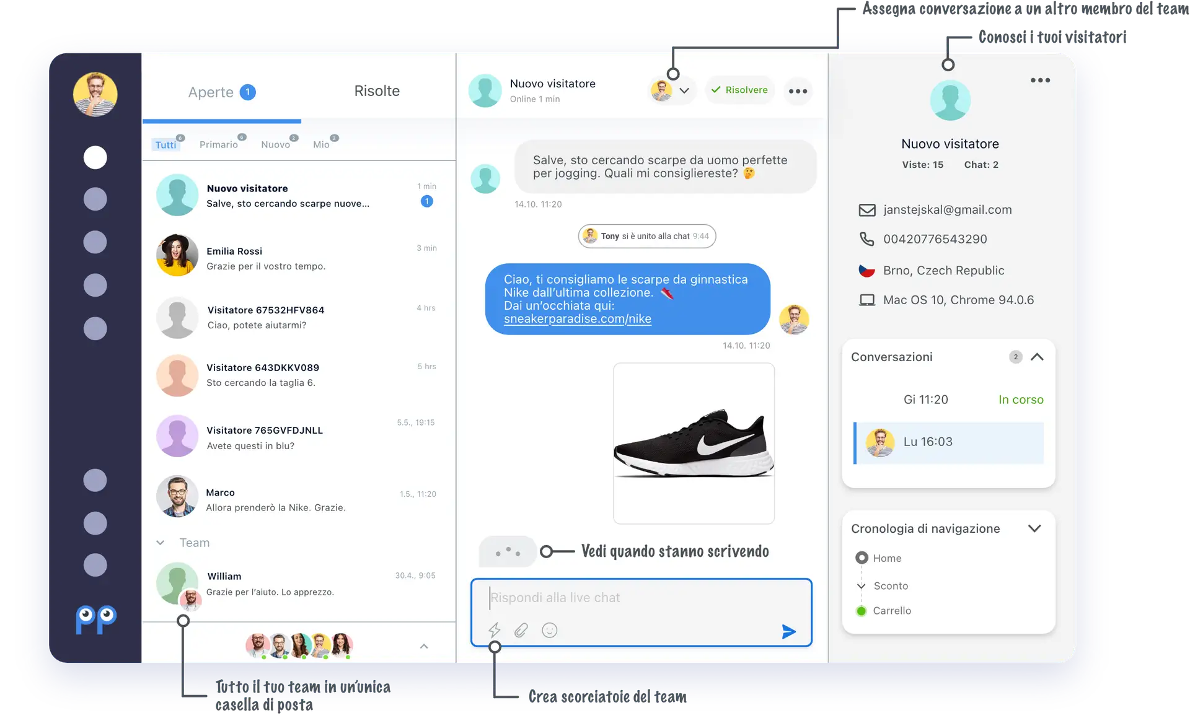
Task: Switch to the Aperte tab
Action: coord(222,92)
